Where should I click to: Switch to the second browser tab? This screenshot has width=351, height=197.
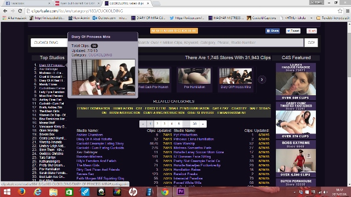tap(77, 3)
